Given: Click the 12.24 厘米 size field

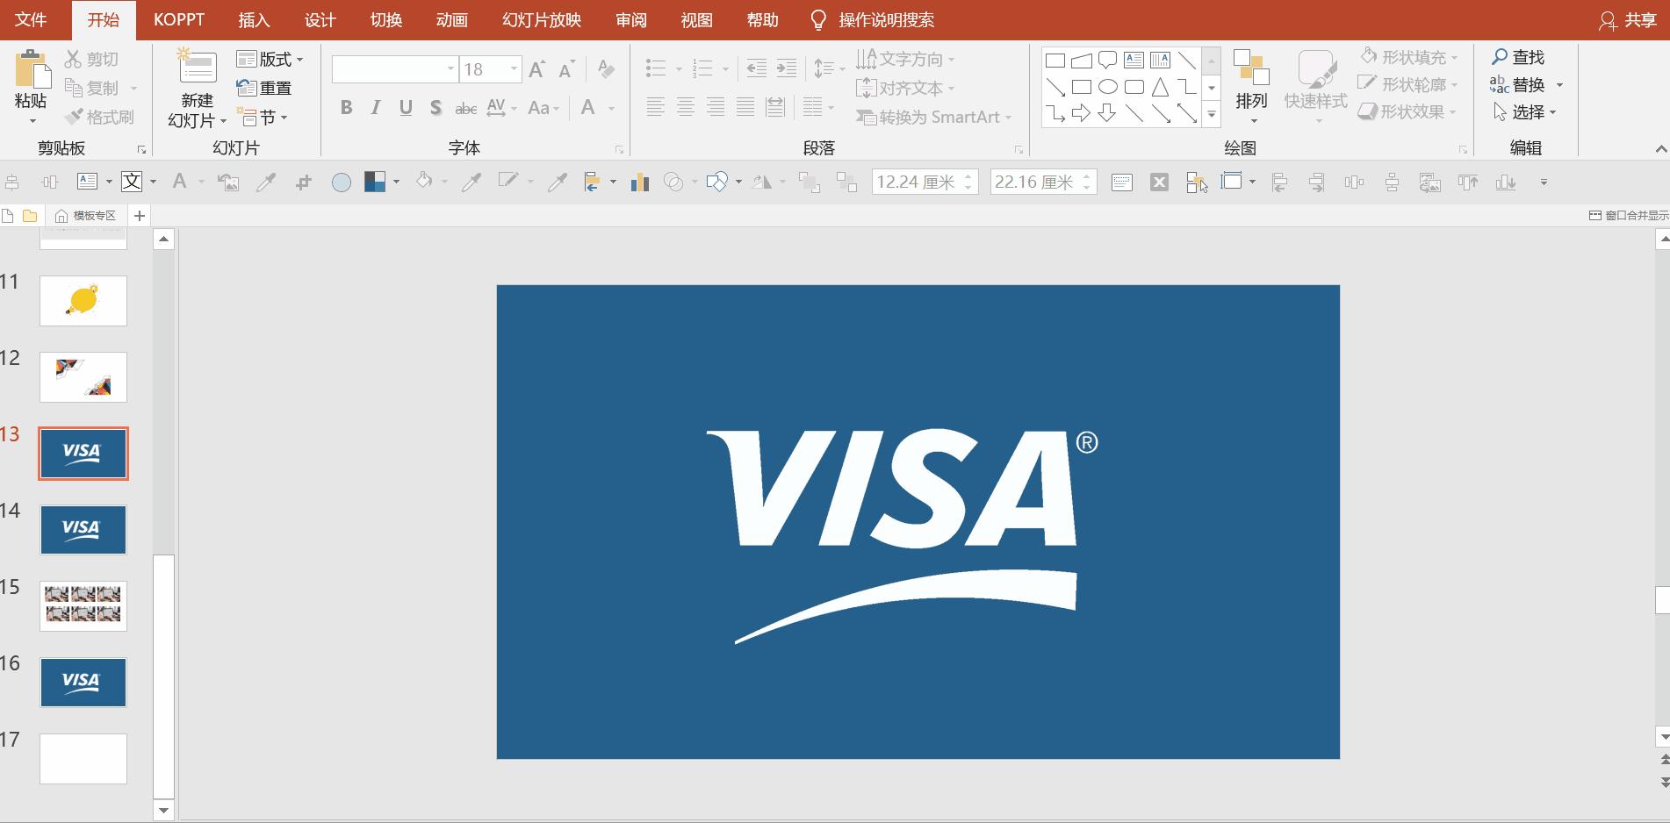Looking at the screenshot, I should point(925,182).
